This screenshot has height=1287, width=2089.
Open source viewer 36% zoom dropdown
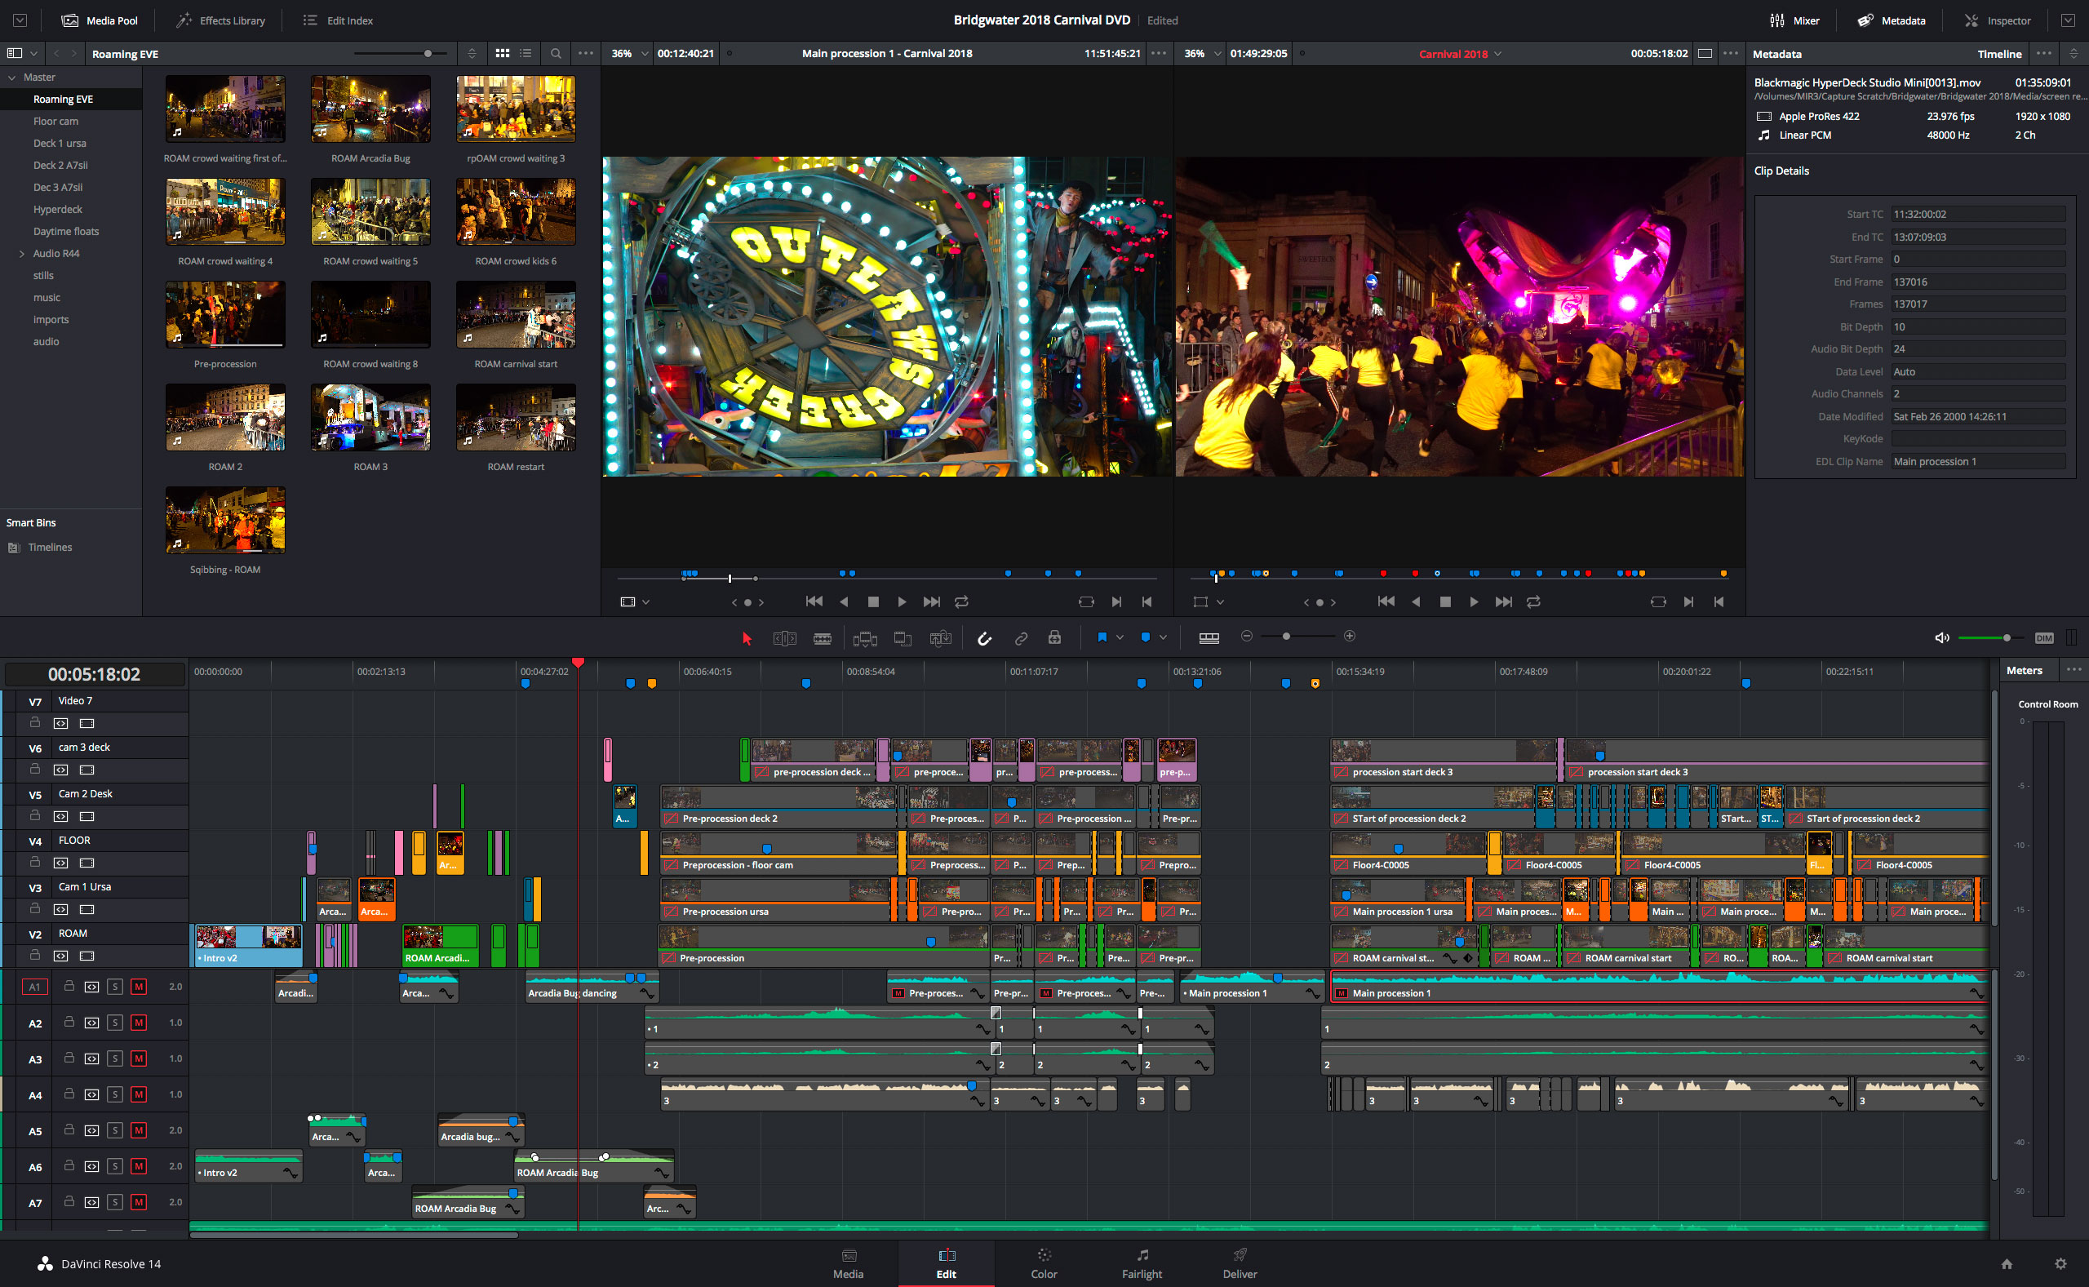click(x=644, y=54)
